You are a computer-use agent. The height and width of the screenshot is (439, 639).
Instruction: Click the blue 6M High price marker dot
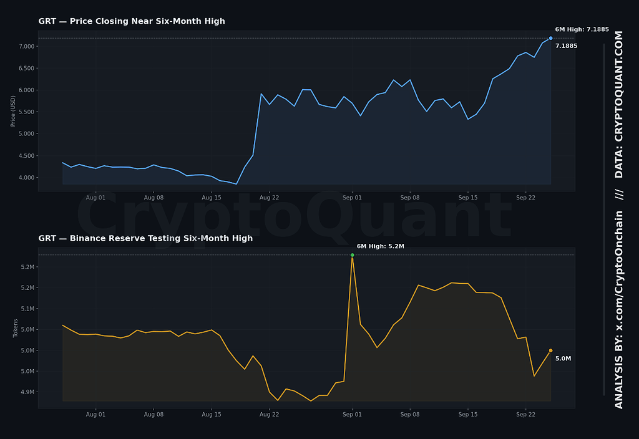550,38
